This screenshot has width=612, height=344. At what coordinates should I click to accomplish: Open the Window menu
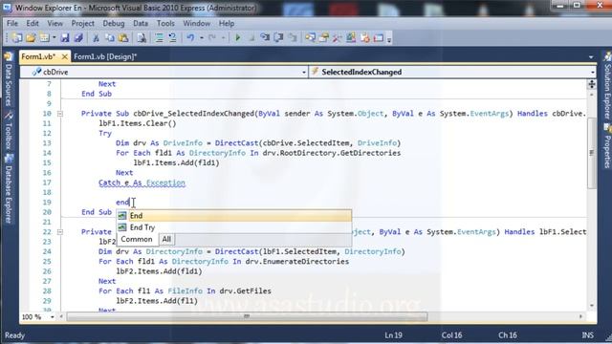(197, 23)
